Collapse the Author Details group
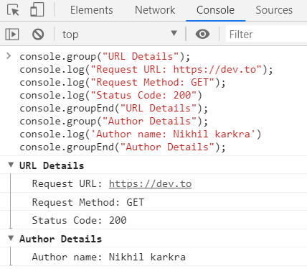 click(11, 238)
